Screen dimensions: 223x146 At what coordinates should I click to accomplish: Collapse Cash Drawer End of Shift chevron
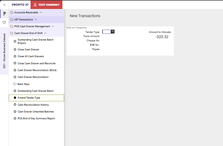[x=45, y=33]
